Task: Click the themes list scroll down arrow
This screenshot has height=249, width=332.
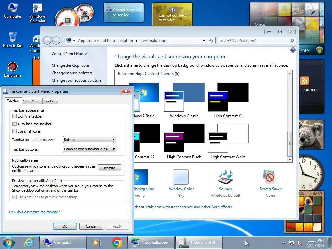Action: point(290,160)
